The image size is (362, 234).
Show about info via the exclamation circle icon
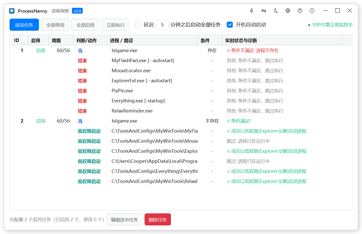(x=312, y=11)
